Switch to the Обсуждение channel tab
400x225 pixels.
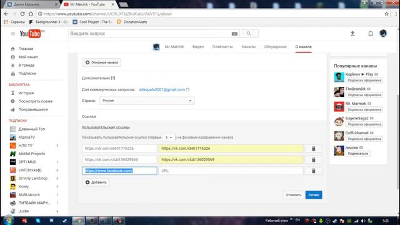pos(275,47)
